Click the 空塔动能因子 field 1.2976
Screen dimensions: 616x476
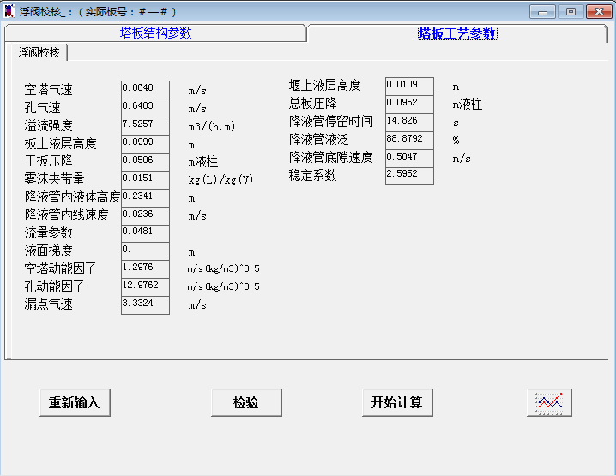[145, 269]
